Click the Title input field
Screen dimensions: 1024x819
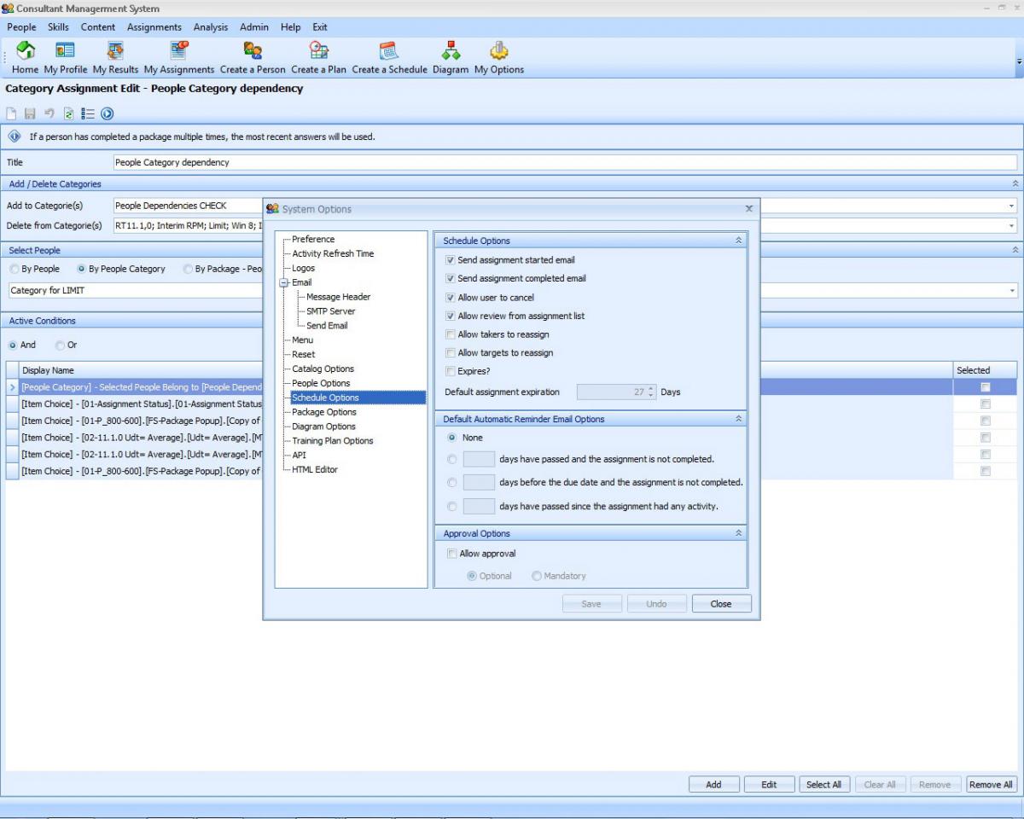[565, 162]
